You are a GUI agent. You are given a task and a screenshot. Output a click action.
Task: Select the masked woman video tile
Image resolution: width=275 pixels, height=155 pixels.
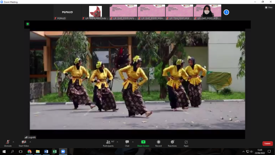coord(208,12)
